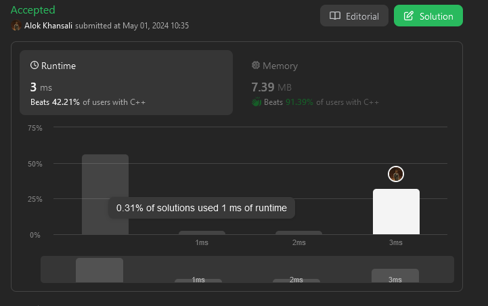Click the book icon on Editorial

[x=334, y=16]
